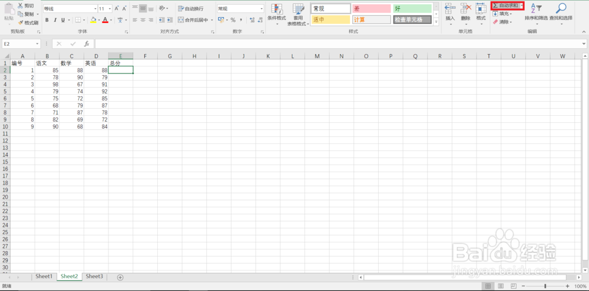The image size is (589, 291).
Task: Switch to Normal view in the status bar
Action: (x=488, y=286)
